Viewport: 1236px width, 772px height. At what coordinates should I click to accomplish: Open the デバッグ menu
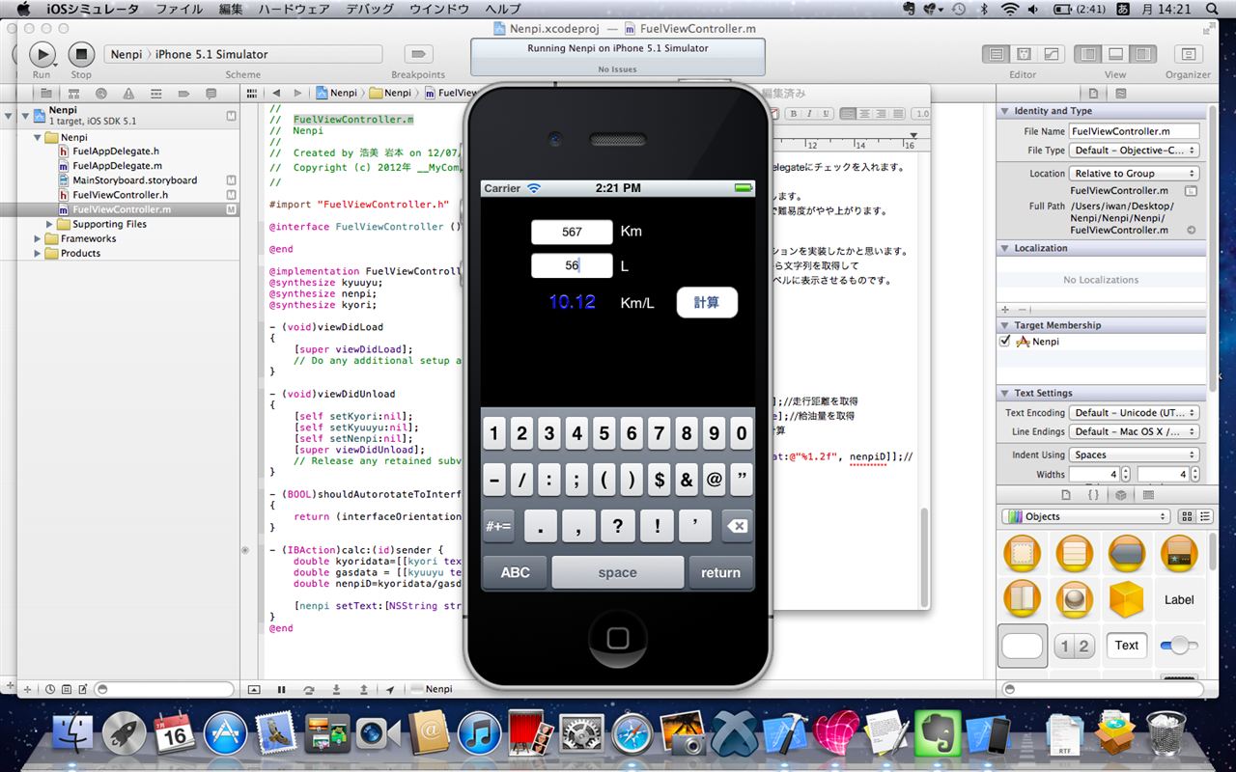(x=370, y=10)
